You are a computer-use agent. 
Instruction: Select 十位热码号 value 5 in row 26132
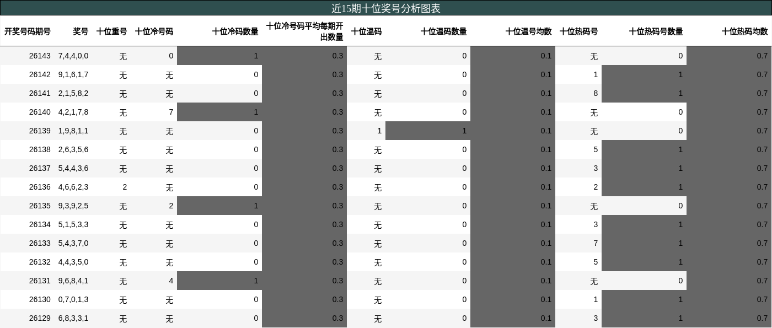596,262
